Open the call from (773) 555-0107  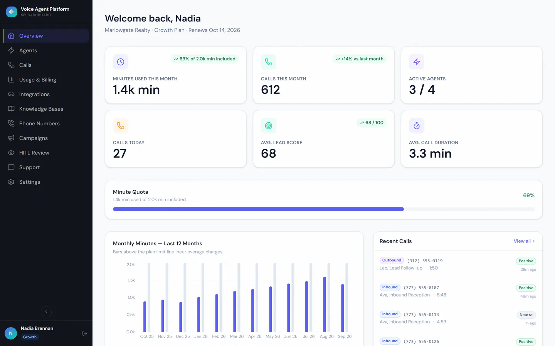[x=458, y=291]
